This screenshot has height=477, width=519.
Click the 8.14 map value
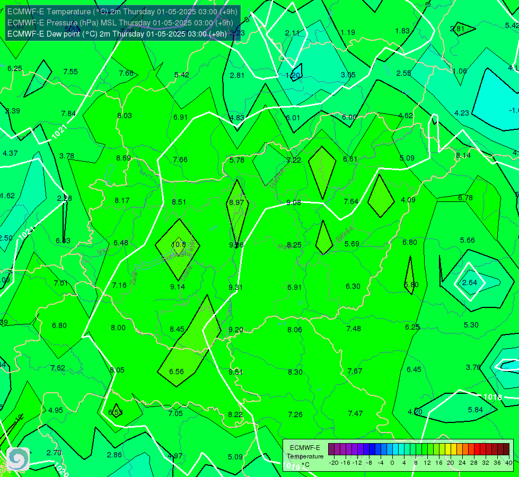click(463, 156)
